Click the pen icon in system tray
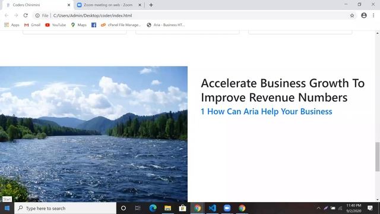The width and height of the screenshot is (380, 214). pyautogui.click(x=326, y=208)
